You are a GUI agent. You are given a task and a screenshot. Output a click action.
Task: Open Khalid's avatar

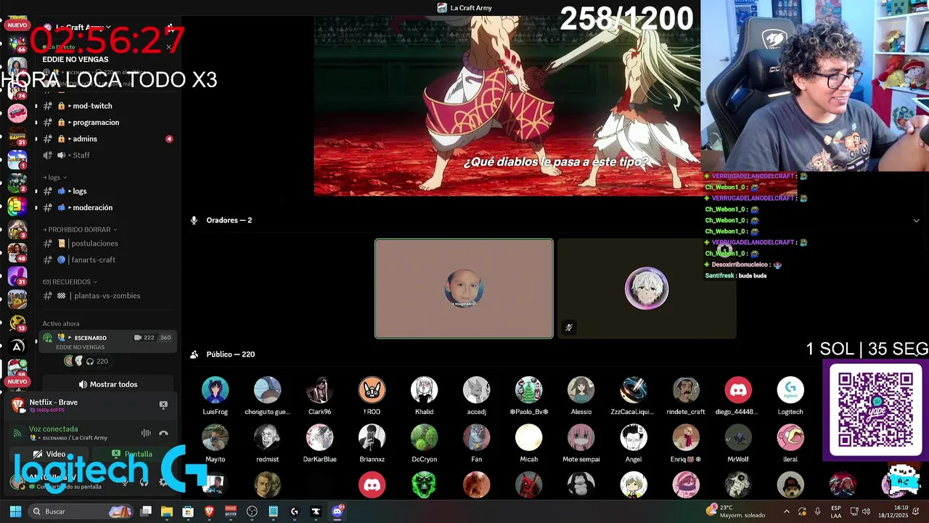(x=424, y=390)
